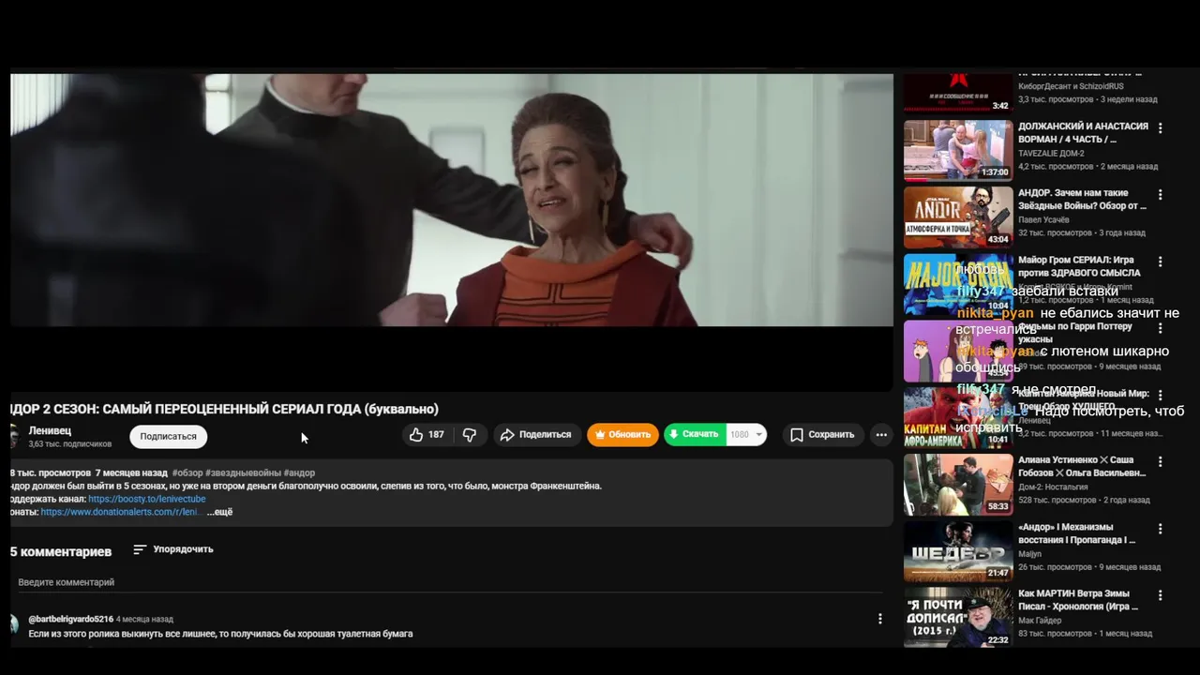Open the ШЕДЕВР Андор Механизмы thumbnail

(x=958, y=551)
